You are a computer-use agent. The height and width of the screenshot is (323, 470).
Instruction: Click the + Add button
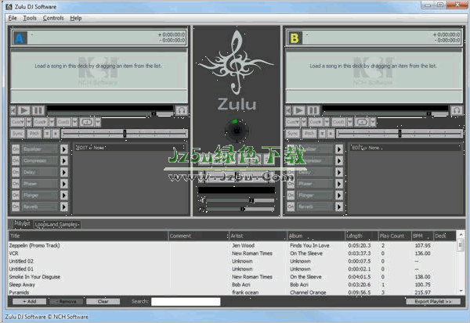(x=30, y=301)
